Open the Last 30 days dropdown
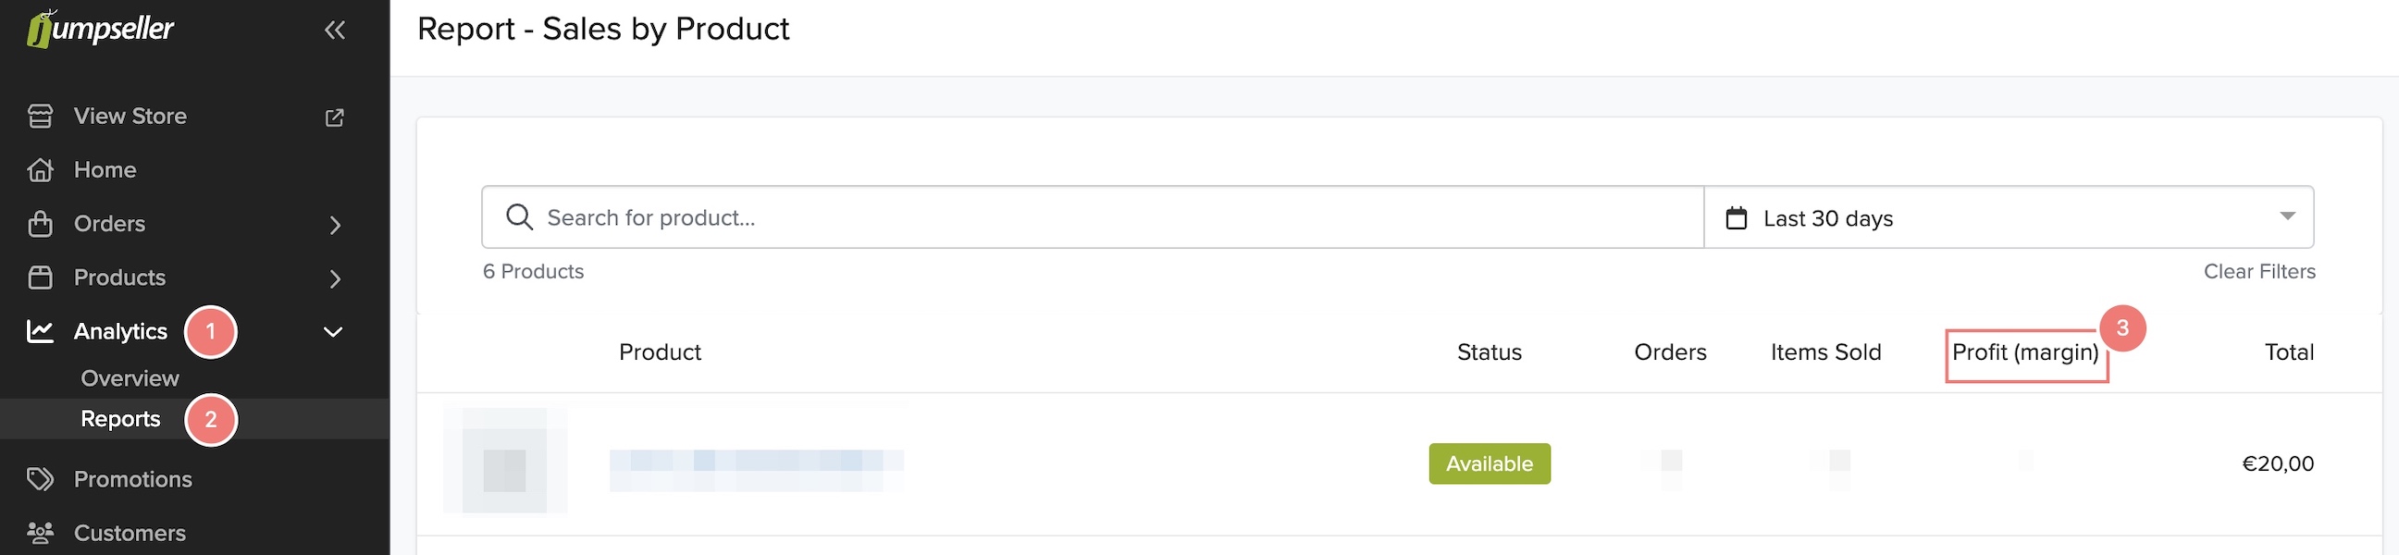 (x=2008, y=218)
